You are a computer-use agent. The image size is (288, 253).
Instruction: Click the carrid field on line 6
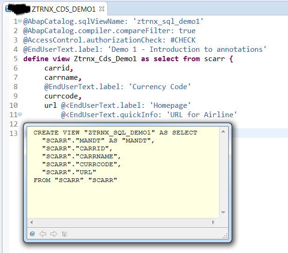57,68
